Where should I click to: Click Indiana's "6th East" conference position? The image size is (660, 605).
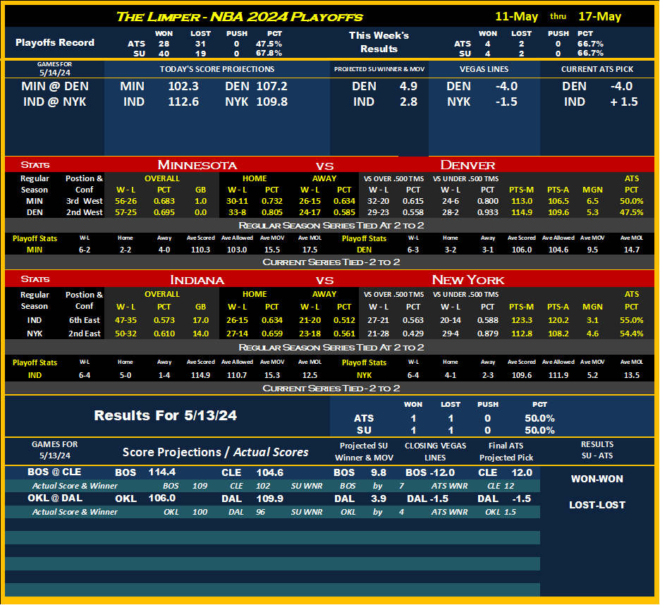coord(84,320)
